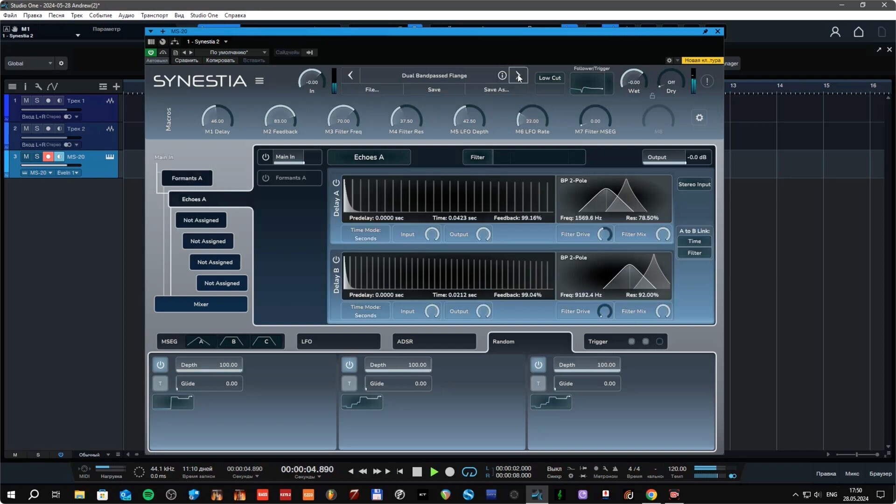The image size is (896, 504).
Task: Show preset info icon
Action: click(x=502, y=75)
